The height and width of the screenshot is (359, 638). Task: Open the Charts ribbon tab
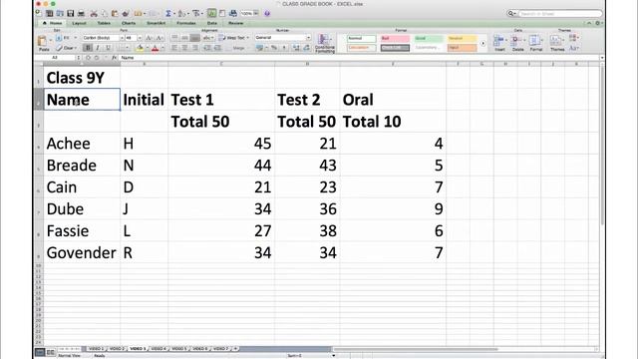coord(129,23)
